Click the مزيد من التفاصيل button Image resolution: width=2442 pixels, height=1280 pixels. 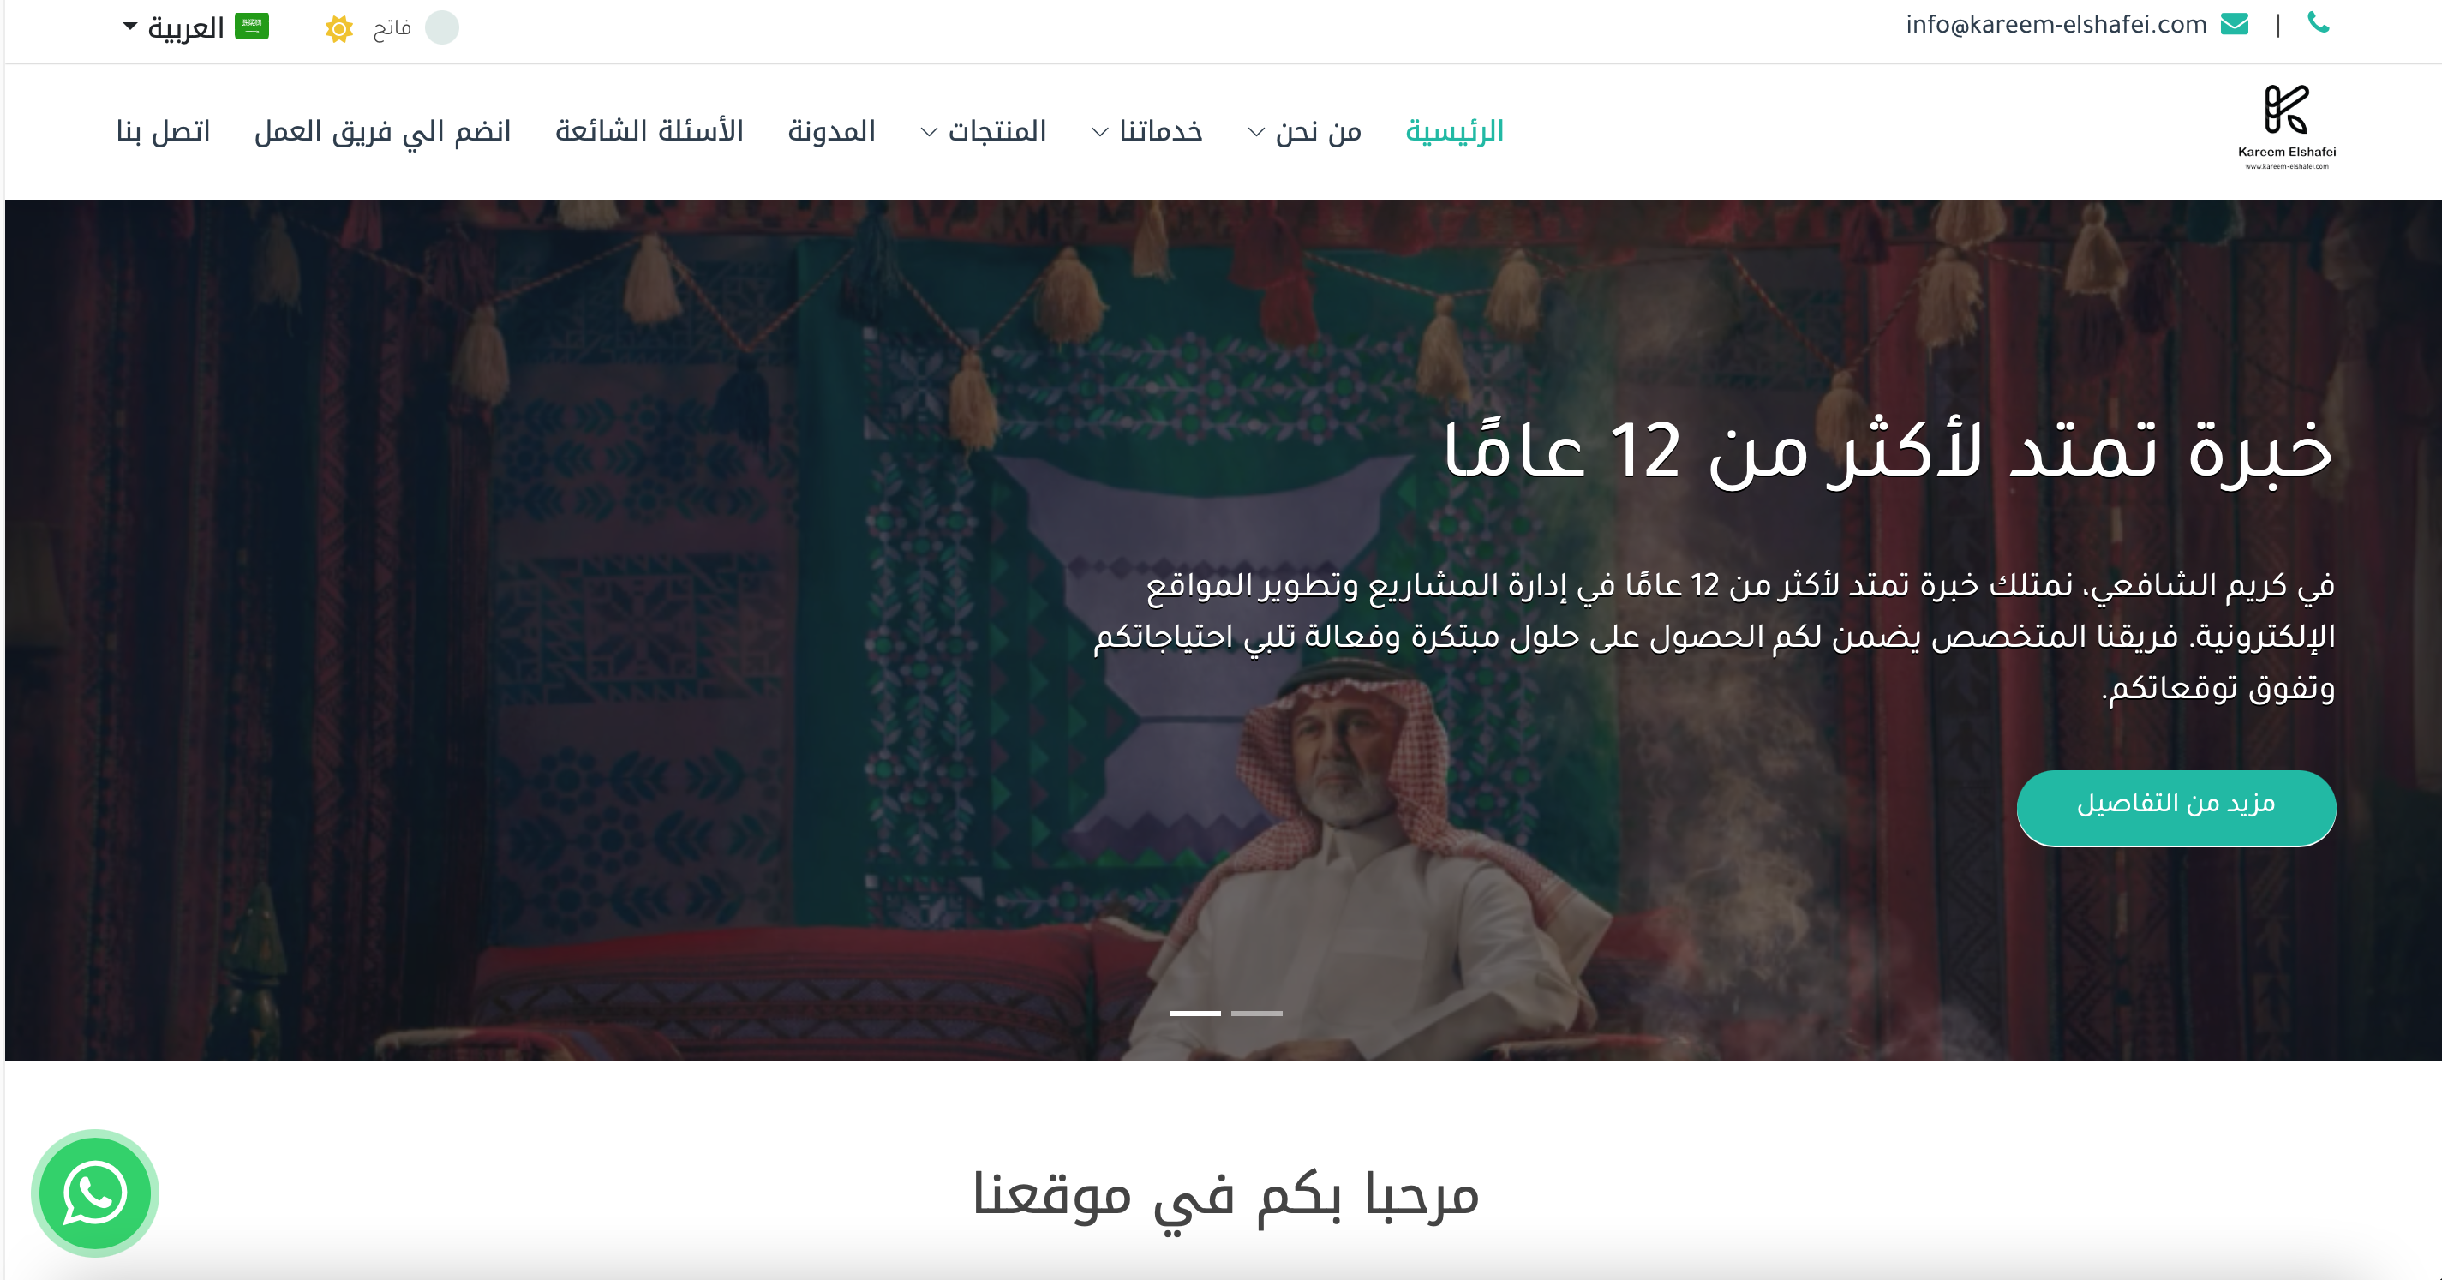click(x=2176, y=807)
